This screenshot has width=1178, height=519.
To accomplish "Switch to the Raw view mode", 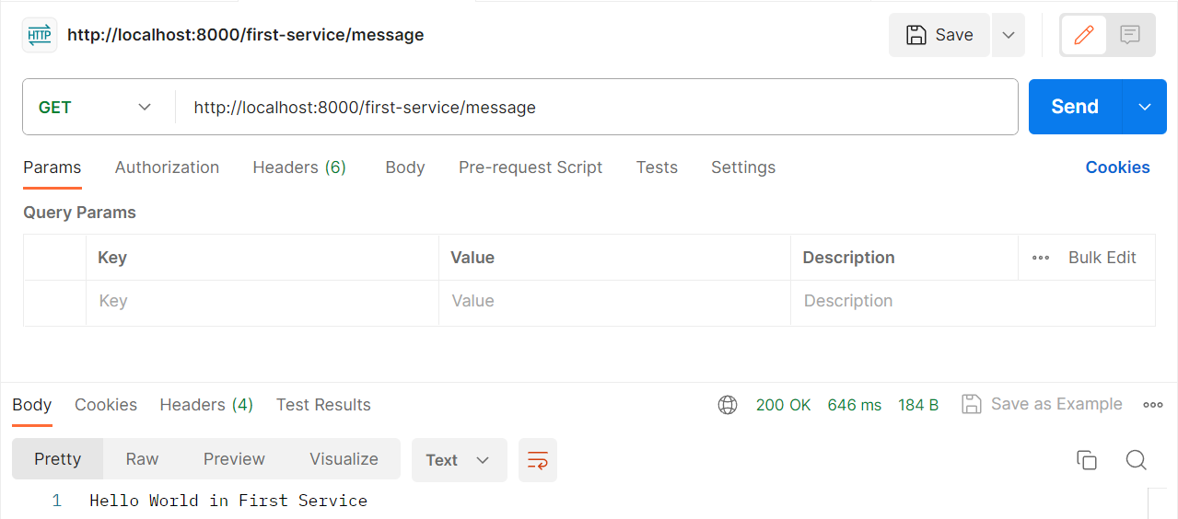I will [143, 459].
